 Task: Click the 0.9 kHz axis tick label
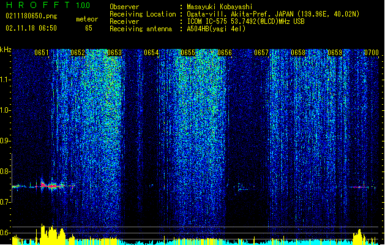6,141
